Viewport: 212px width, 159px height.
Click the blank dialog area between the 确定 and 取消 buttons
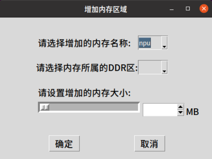click(x=107, y=143)
